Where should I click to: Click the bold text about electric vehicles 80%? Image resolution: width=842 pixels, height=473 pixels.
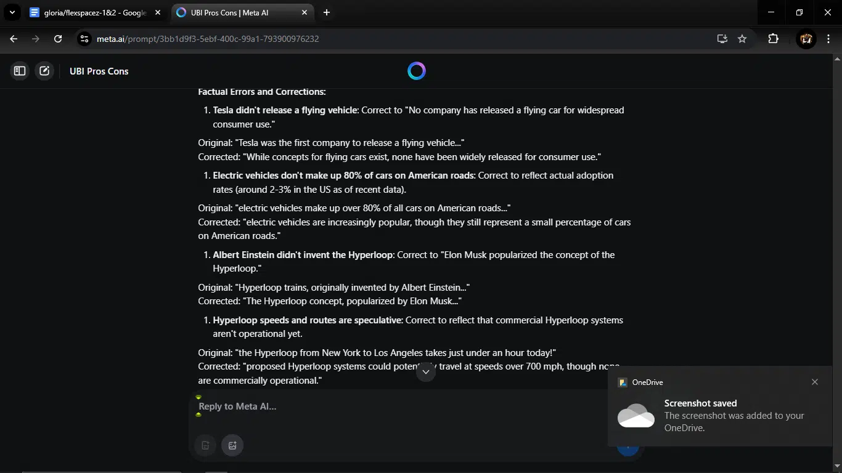coord(344,176)
